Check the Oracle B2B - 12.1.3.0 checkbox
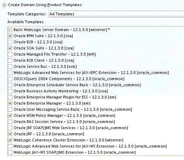 [10, 42]
